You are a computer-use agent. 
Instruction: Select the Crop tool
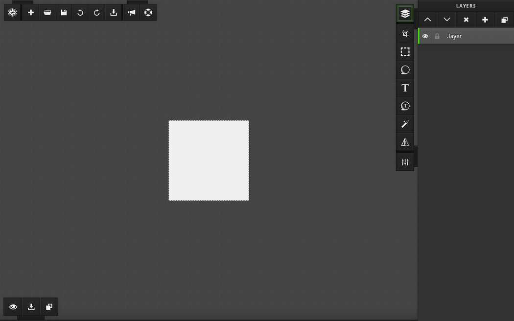pyautogui.click(x=405, y=34)
